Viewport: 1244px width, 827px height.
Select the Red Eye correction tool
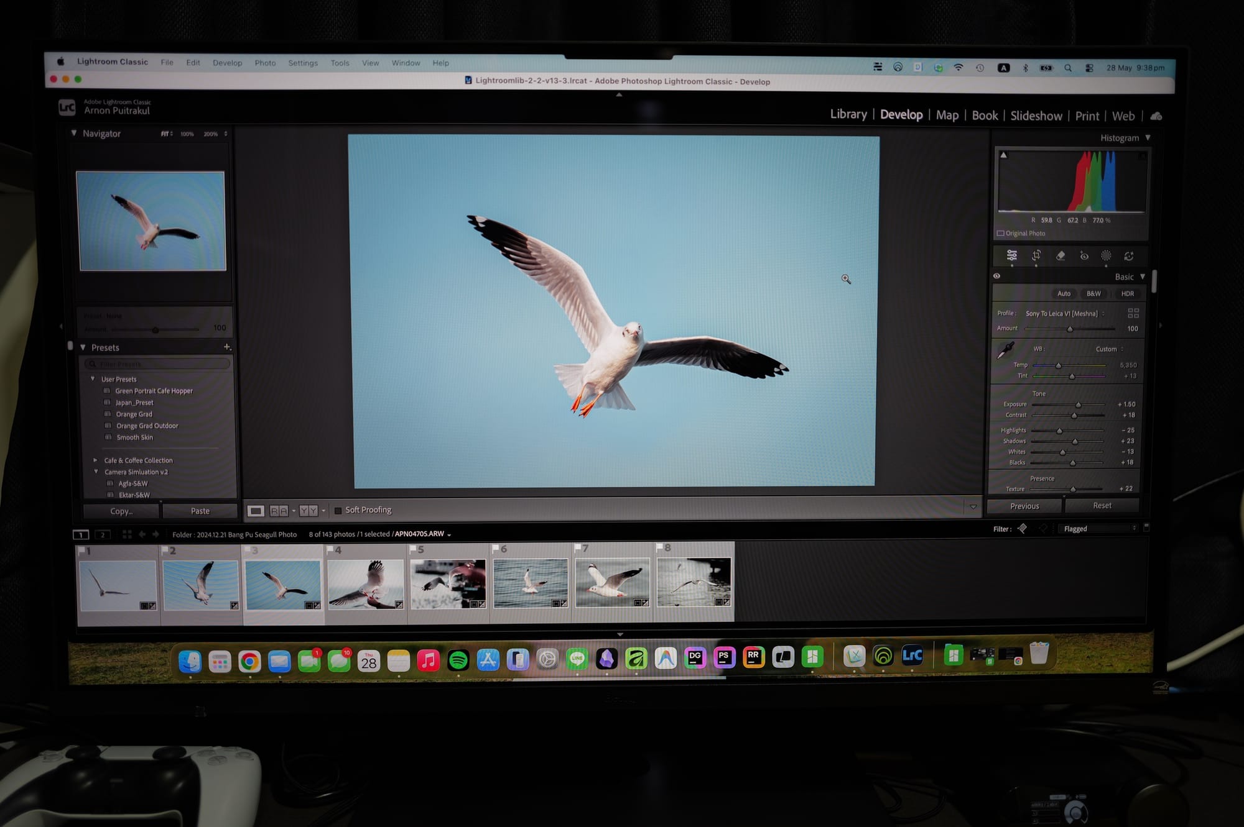(x=1084, y=256)
